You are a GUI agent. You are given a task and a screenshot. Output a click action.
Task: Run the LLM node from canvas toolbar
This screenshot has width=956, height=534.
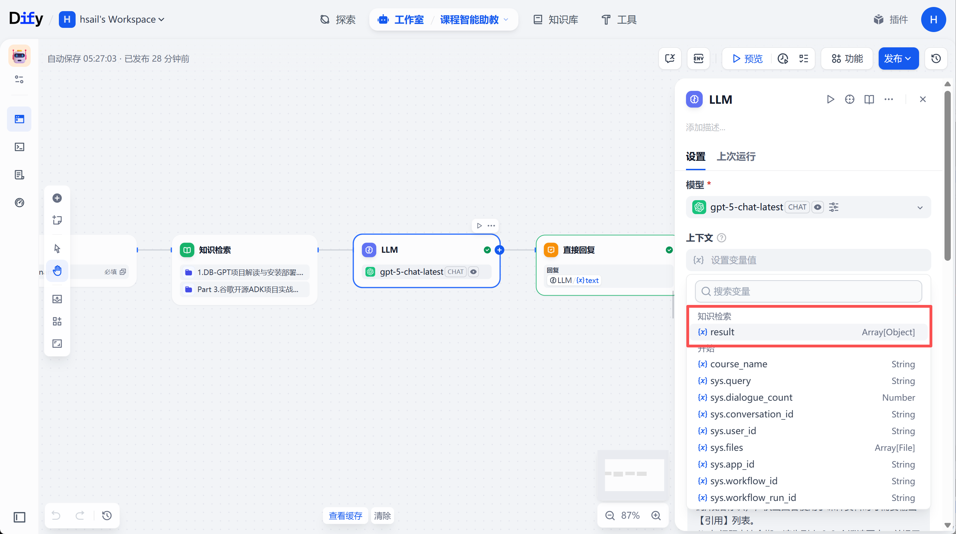[479, 226]
